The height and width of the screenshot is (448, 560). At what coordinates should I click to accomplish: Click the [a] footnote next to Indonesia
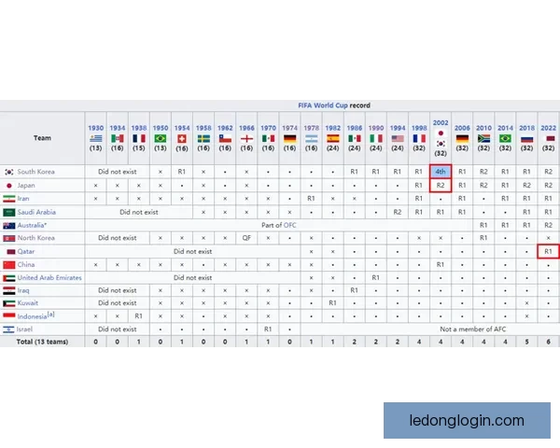(50, 315)
